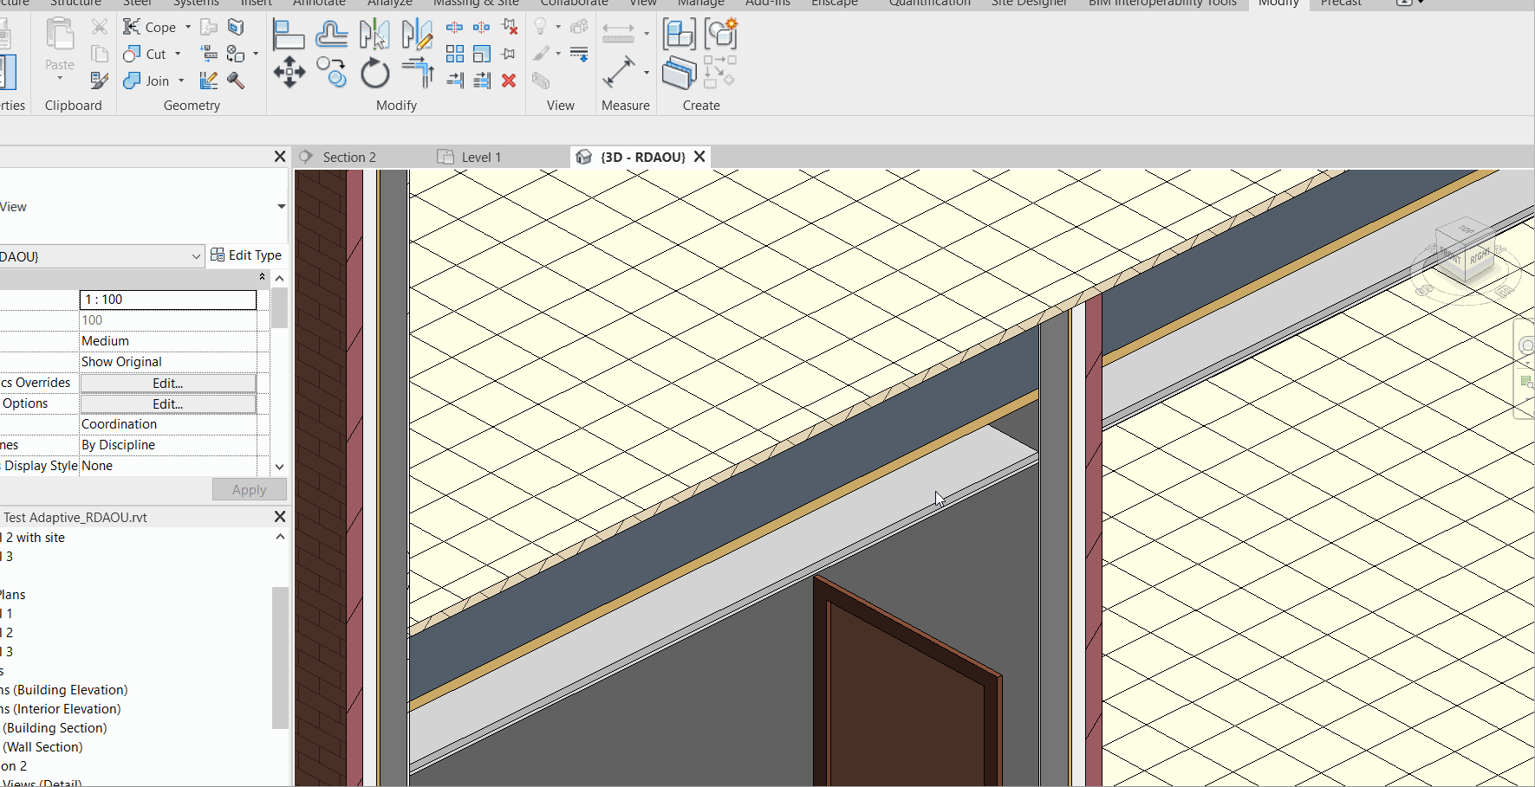Select the Offset tool
The width and height of the screenshot is (1535, 787).
(x=332, y=35)
